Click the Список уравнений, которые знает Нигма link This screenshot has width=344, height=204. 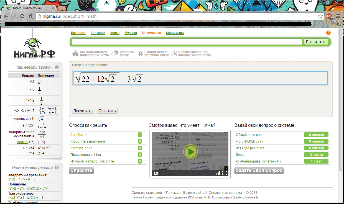coord(194,53)
